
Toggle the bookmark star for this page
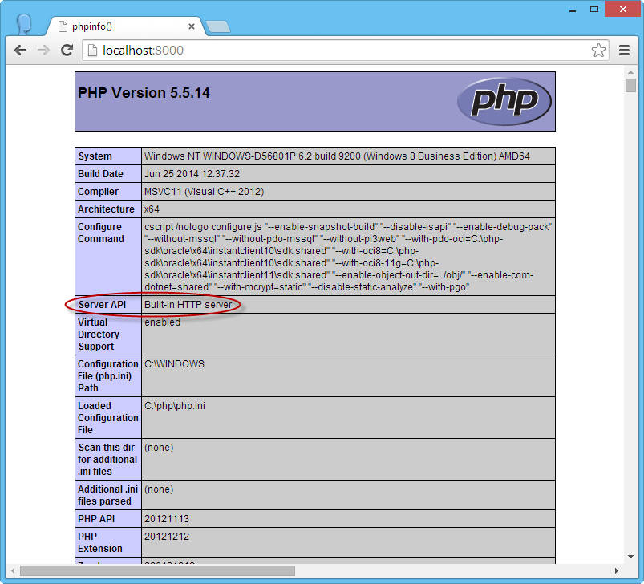598,50
